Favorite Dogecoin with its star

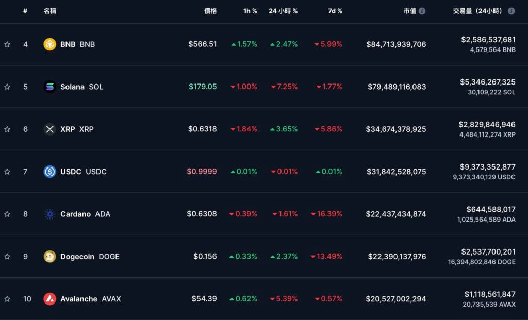pyautogui.click(x=7, y=256)
